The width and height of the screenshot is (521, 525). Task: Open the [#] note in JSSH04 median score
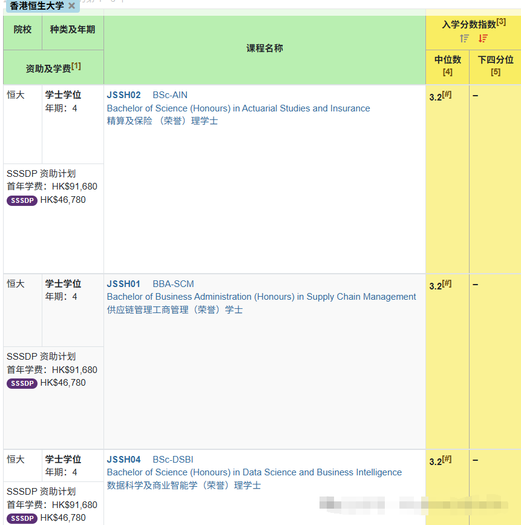click(447, 459)
